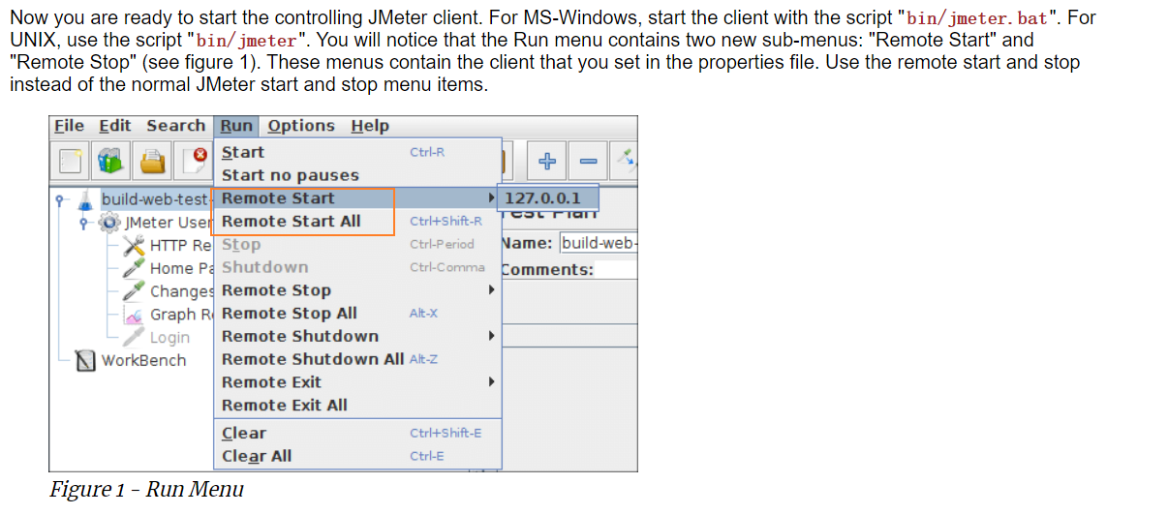Choose Start in Run menu

point(356,152)
